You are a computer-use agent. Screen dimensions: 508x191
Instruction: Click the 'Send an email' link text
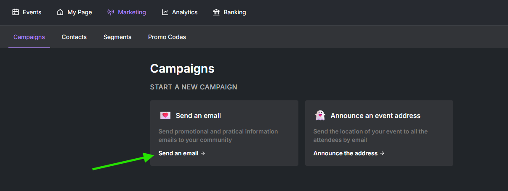pos(178,153)
